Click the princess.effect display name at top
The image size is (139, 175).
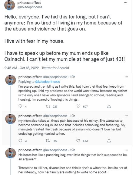29,3
